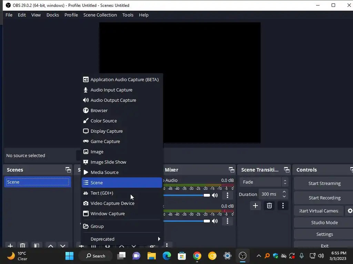Add a new scene transition

point(255,206)
